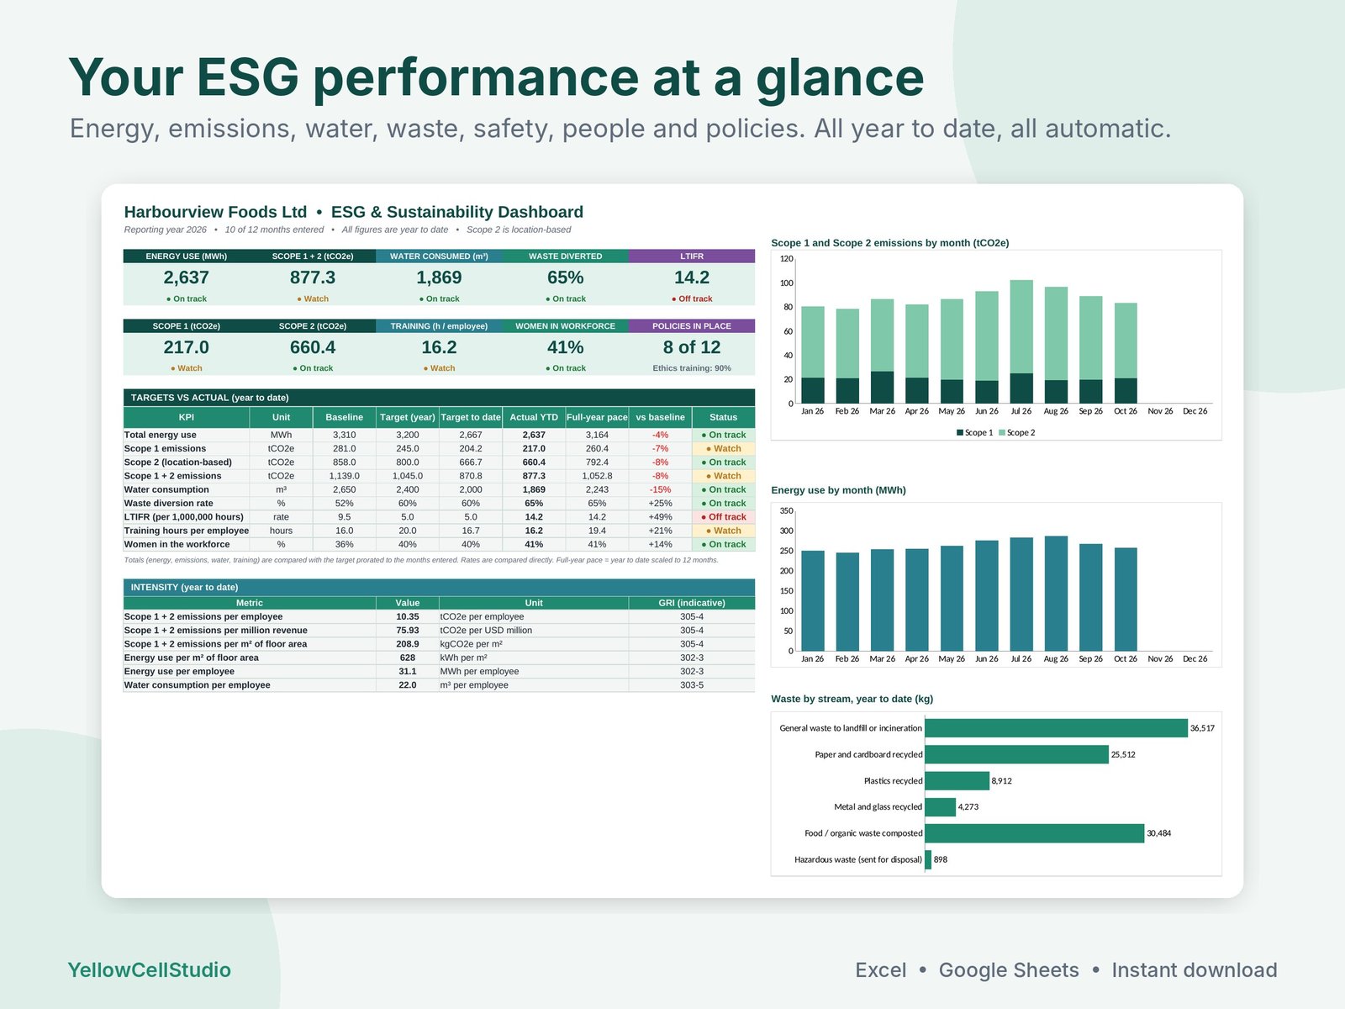Image resolution: width=1345 pixels, height=1009 pixels.
Task: Select the "Total energy use" KPI row label
Action: click(x=161, y=435)
